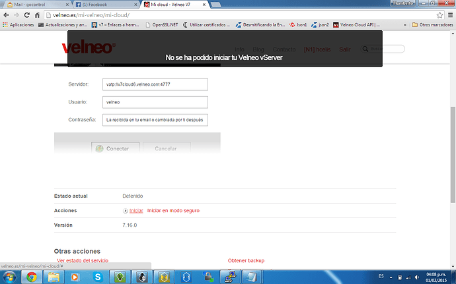Image resolution: width=456 pixels, height=284 pixels.
Task: Click the Estado actual value Detenido
Action: click(x=133, y=196)
